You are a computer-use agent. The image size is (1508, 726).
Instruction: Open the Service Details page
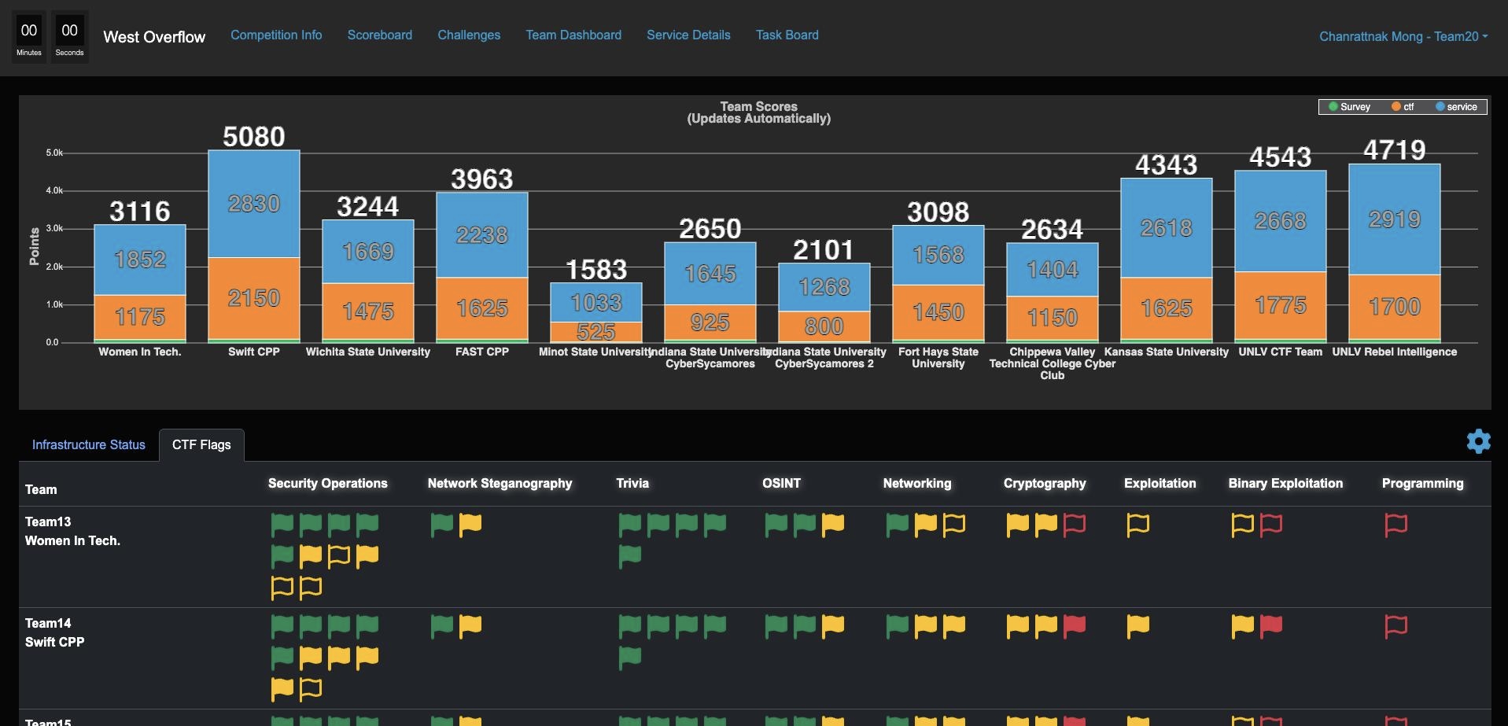click(x=688, y=35)
